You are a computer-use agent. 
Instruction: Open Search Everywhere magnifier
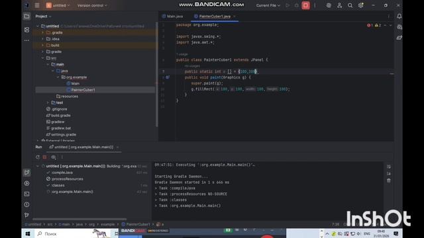pyautogui.click(x=350, y=5)
